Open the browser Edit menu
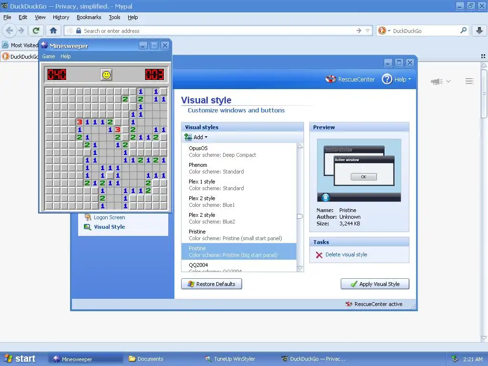 (x=23, y=17)
